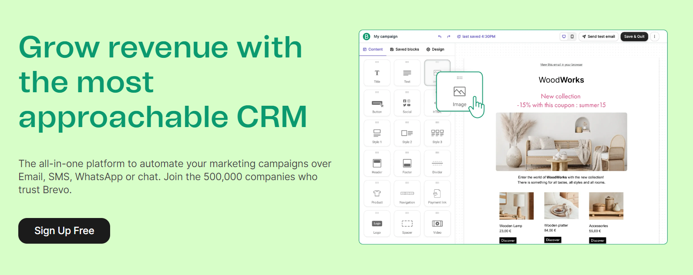The image size is (693, 275).
Task: Click the New collection coupon text
Action: pos(561,101)
